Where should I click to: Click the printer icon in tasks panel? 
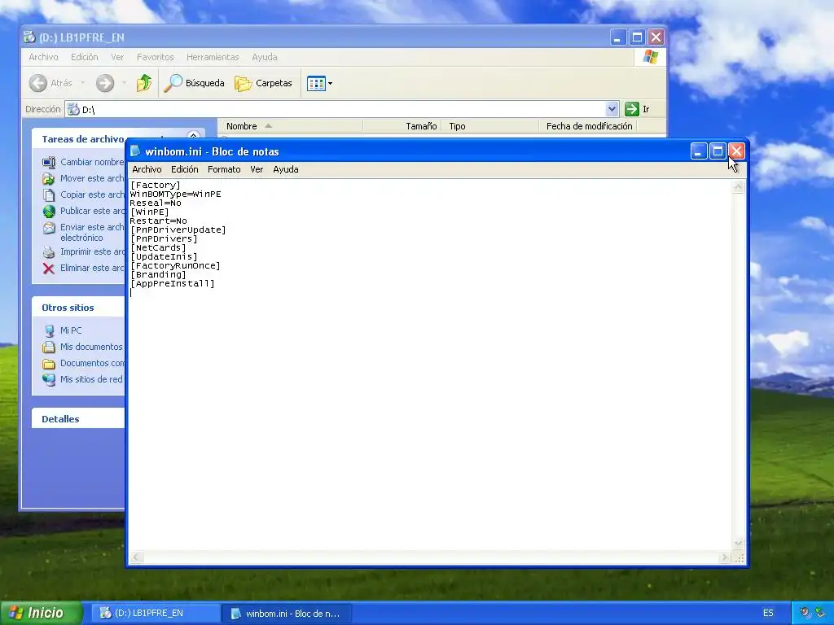[48, 252]
